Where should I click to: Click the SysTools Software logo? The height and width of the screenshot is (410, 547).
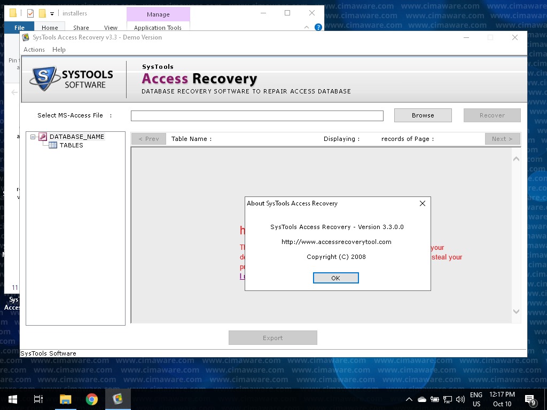coord(72,79)
